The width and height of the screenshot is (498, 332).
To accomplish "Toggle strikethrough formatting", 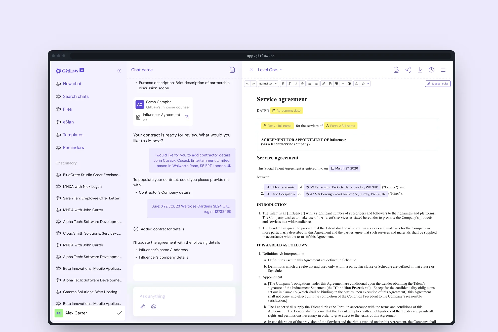I will point(302,84).
